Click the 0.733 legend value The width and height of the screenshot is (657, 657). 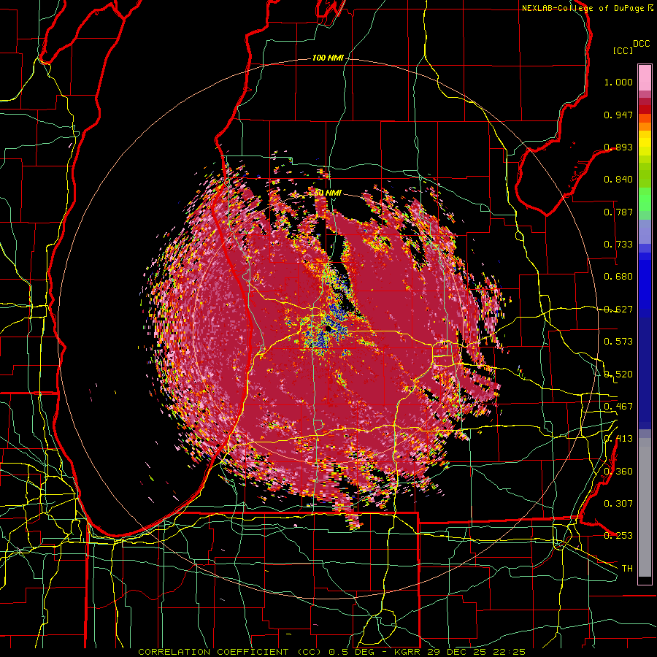618,245
